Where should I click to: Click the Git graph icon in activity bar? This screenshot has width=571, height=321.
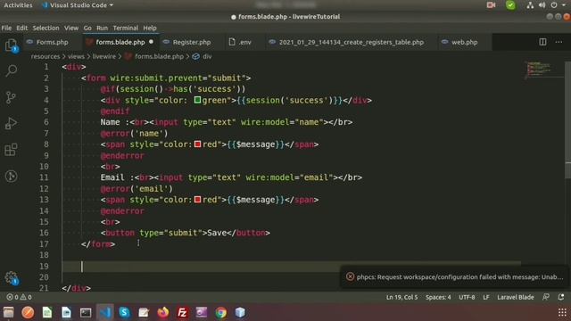coord(11,177)
